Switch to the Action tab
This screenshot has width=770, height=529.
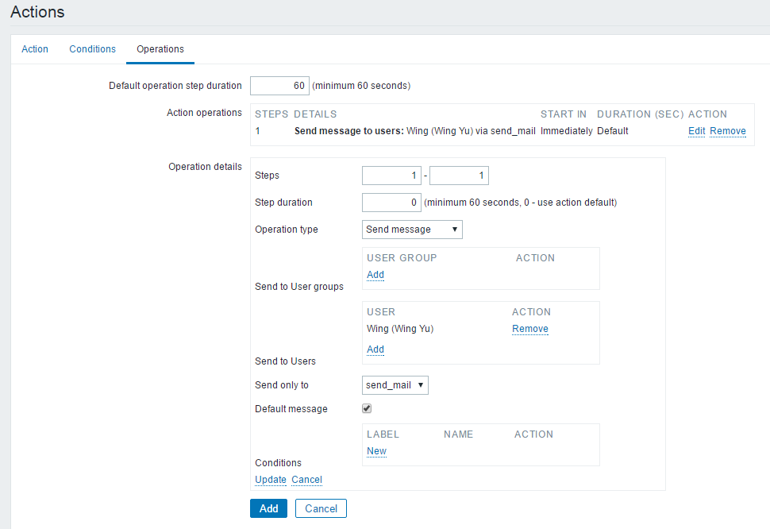pyautogui.click(x=35, y=49)
